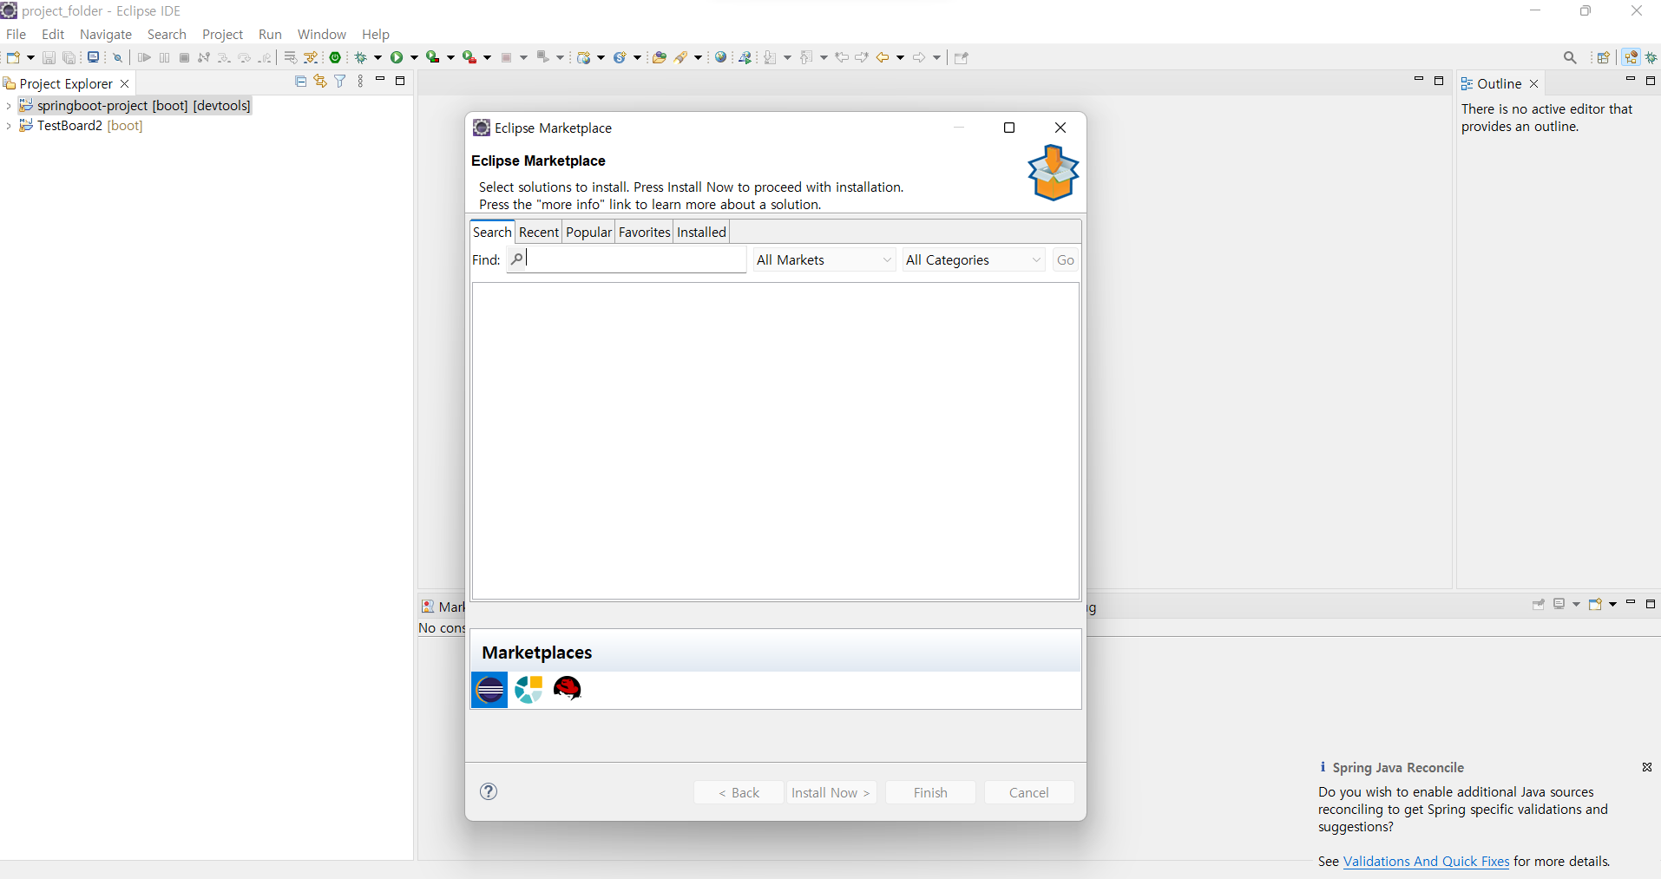
Task: Click the Open Perspective icon
Action: [x=1603, y=57]
